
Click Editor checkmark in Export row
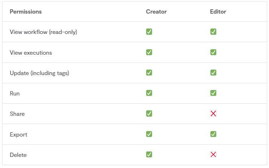[x=213, y=134]
